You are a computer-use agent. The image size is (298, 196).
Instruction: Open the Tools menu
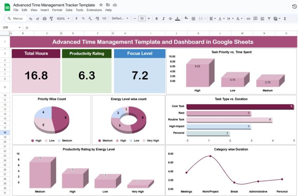click(x=80, y=10)
